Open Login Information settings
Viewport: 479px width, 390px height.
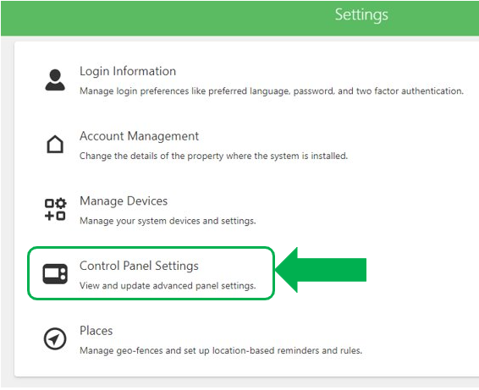point(128,71)
